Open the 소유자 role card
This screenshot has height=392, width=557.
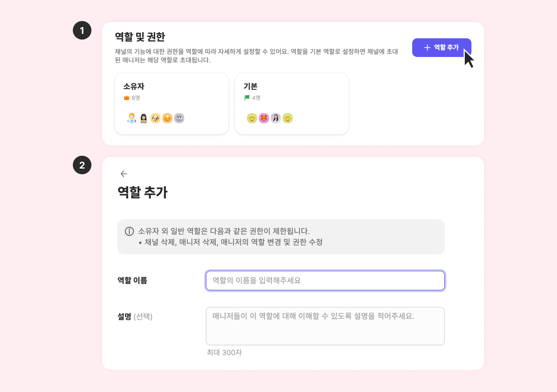(x=171, y=104)
